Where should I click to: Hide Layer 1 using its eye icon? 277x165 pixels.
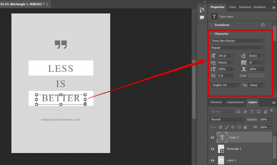point(212,160)
